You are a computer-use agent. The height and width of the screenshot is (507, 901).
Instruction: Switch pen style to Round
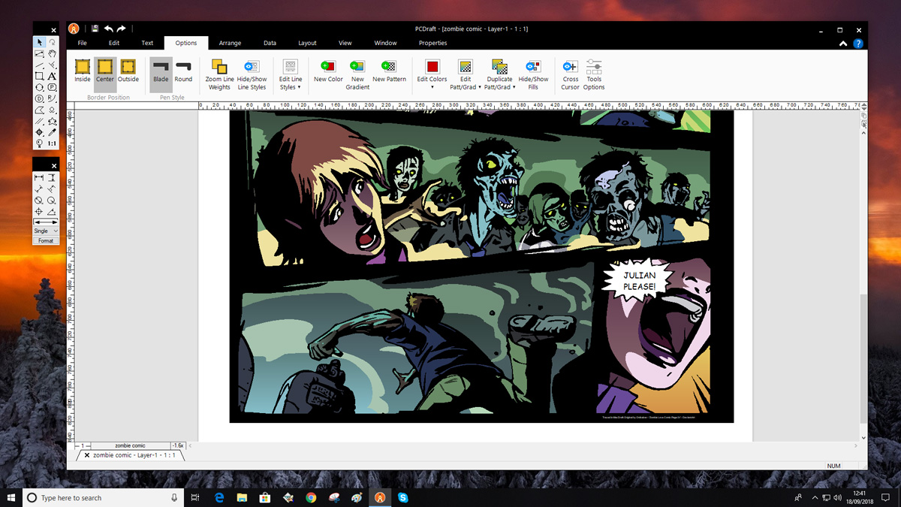(183, 71)
